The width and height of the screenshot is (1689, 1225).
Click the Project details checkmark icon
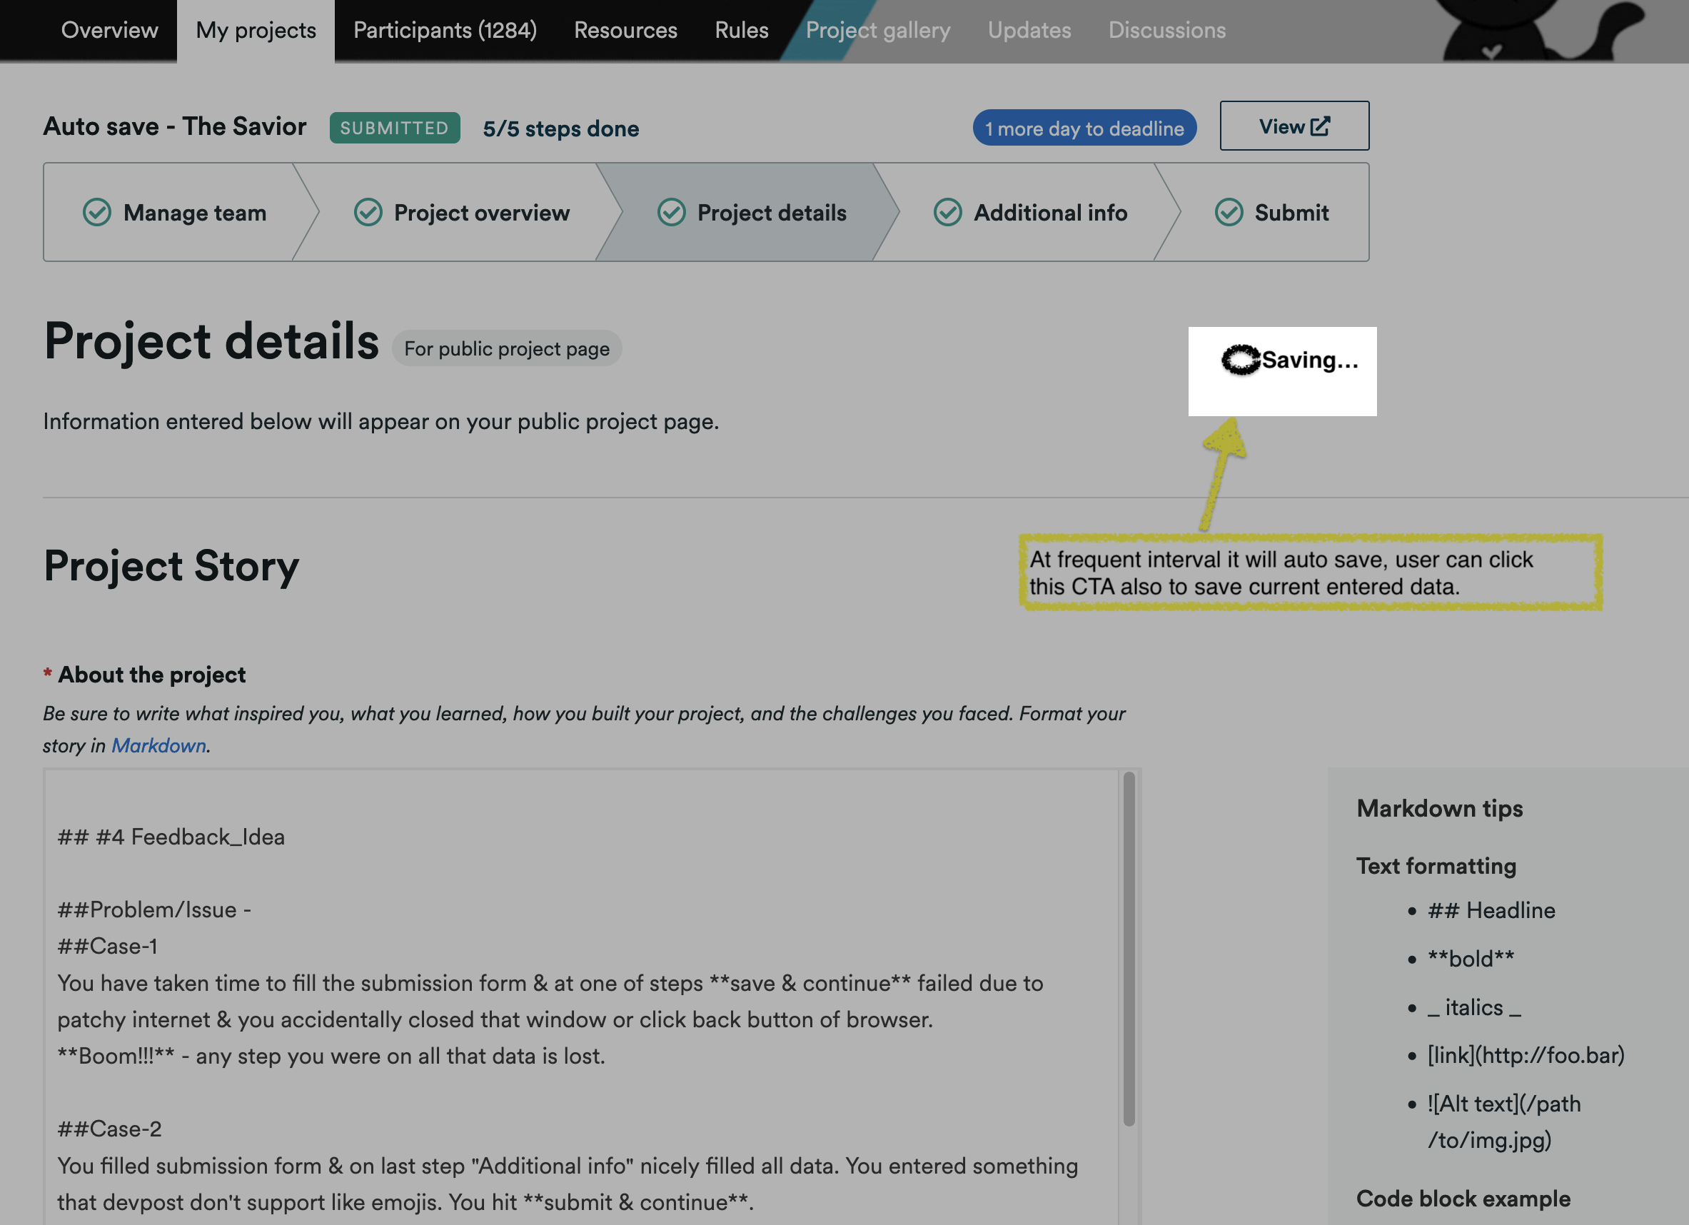tap(671, 212)
